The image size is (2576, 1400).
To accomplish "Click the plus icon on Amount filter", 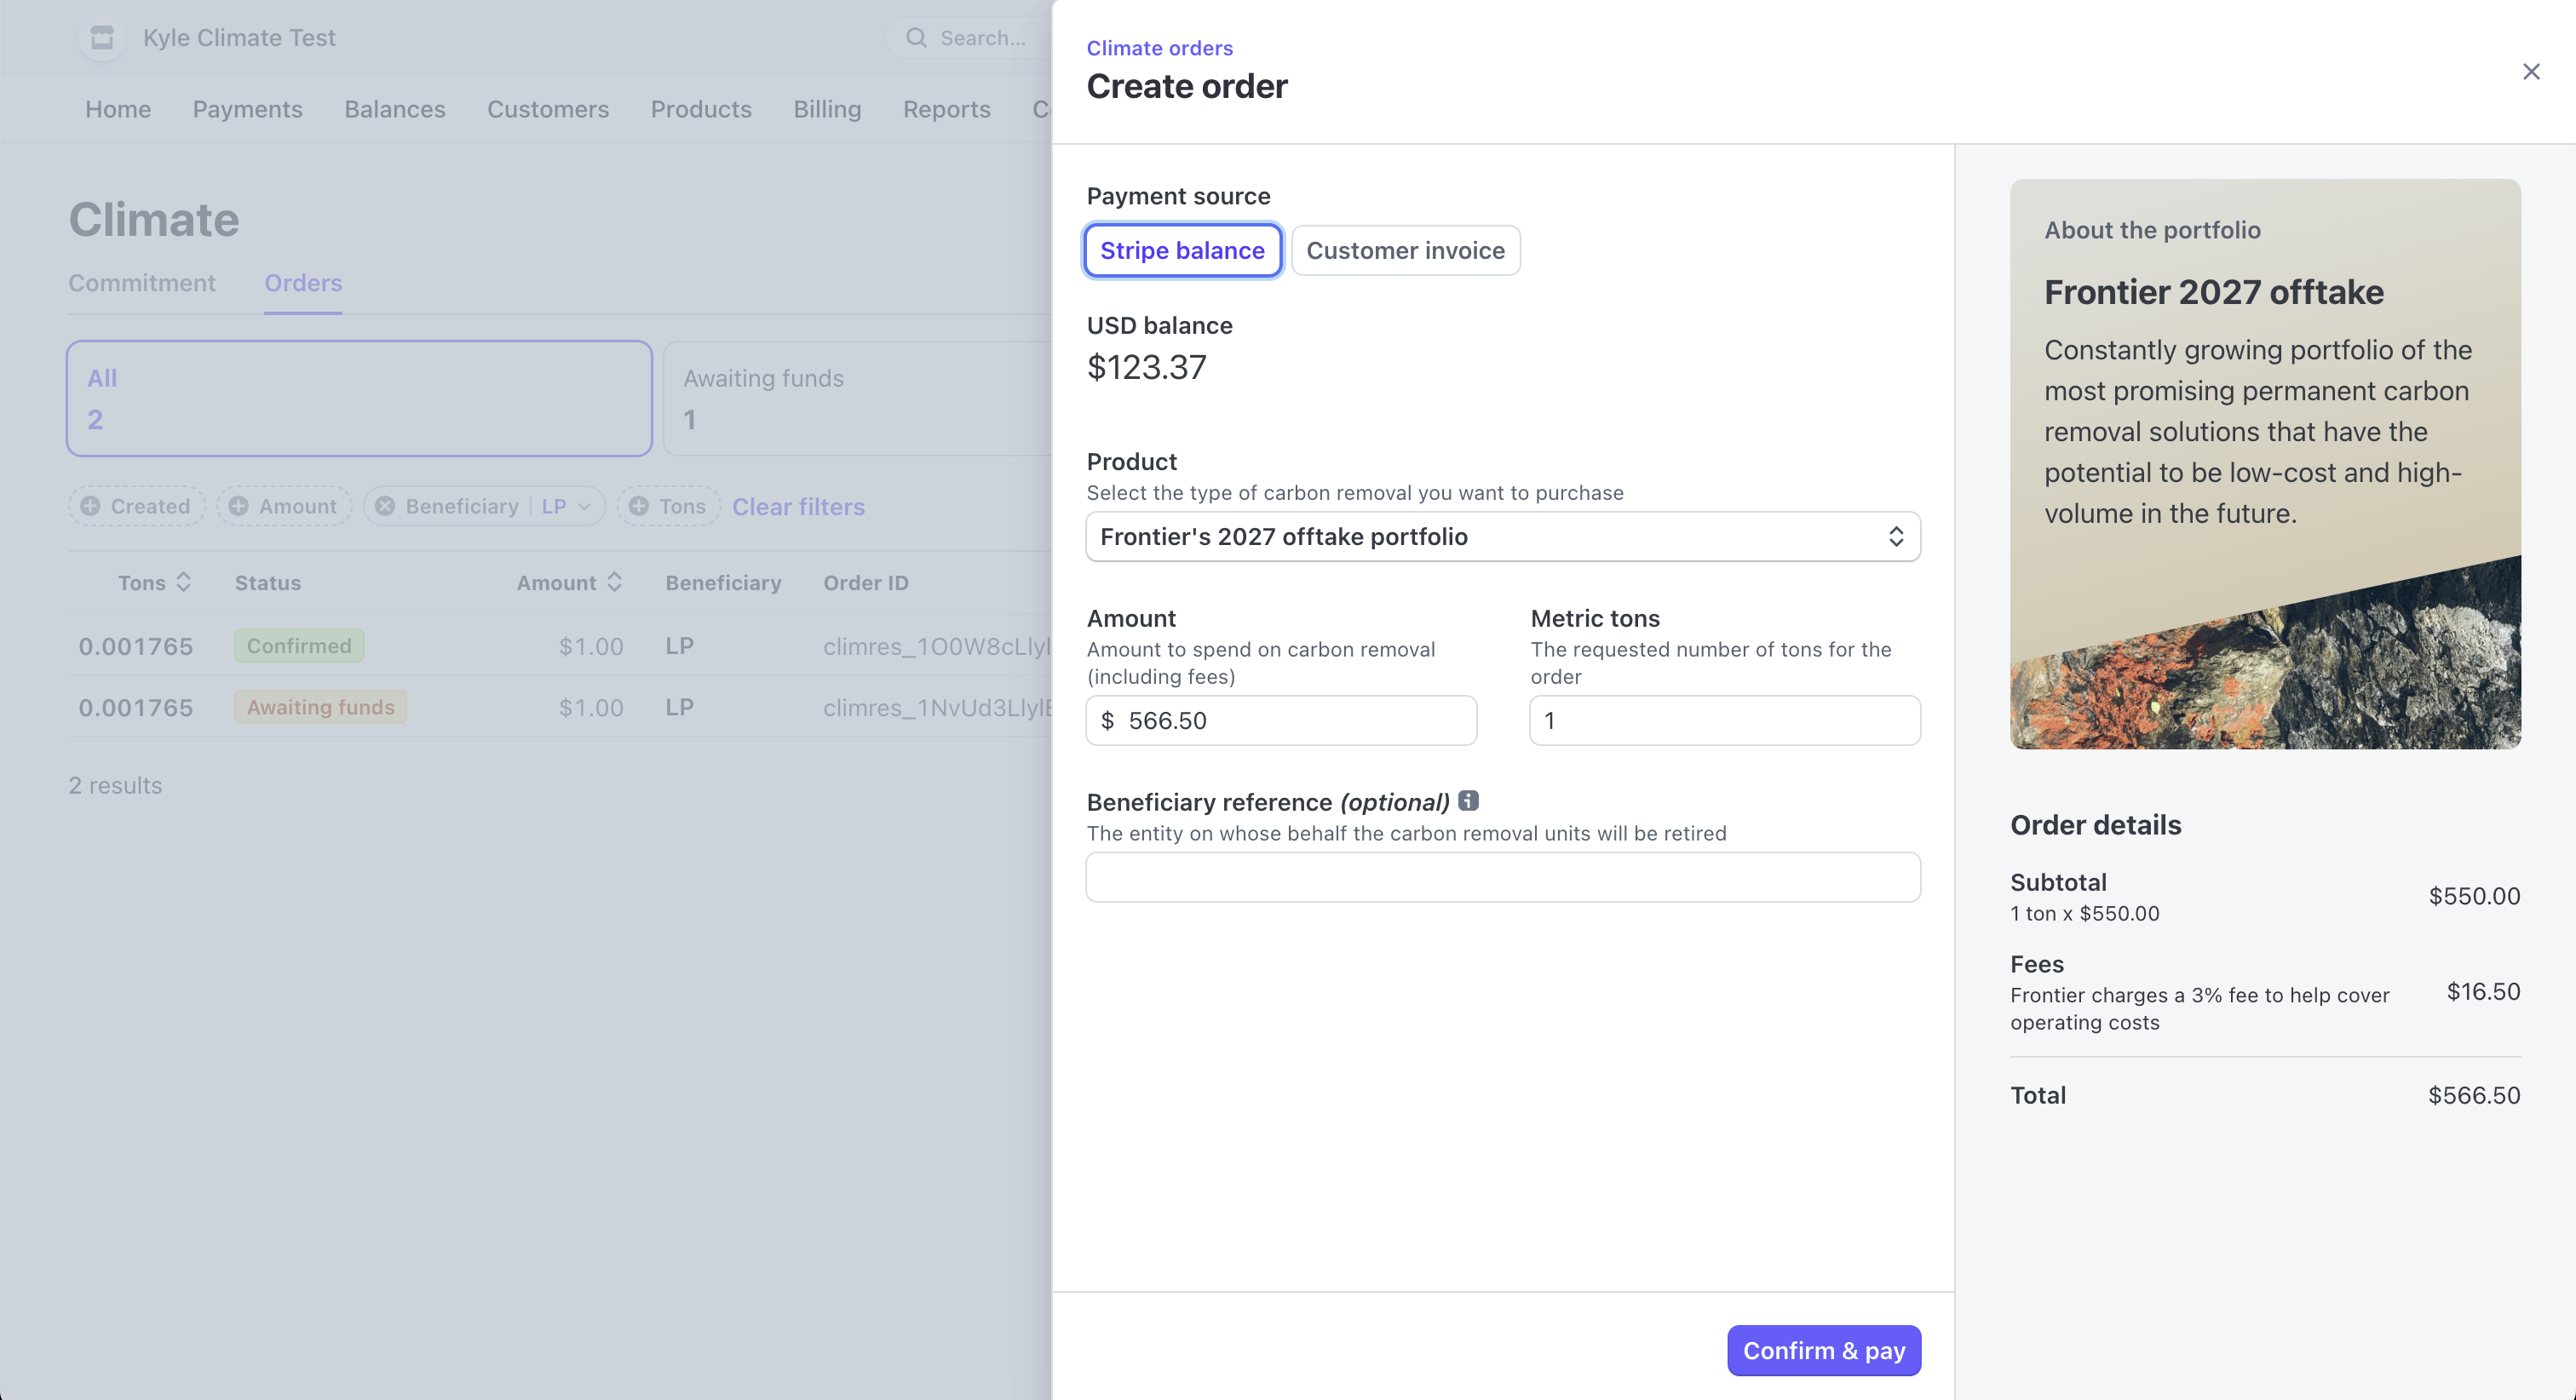I will click(238, 506).
